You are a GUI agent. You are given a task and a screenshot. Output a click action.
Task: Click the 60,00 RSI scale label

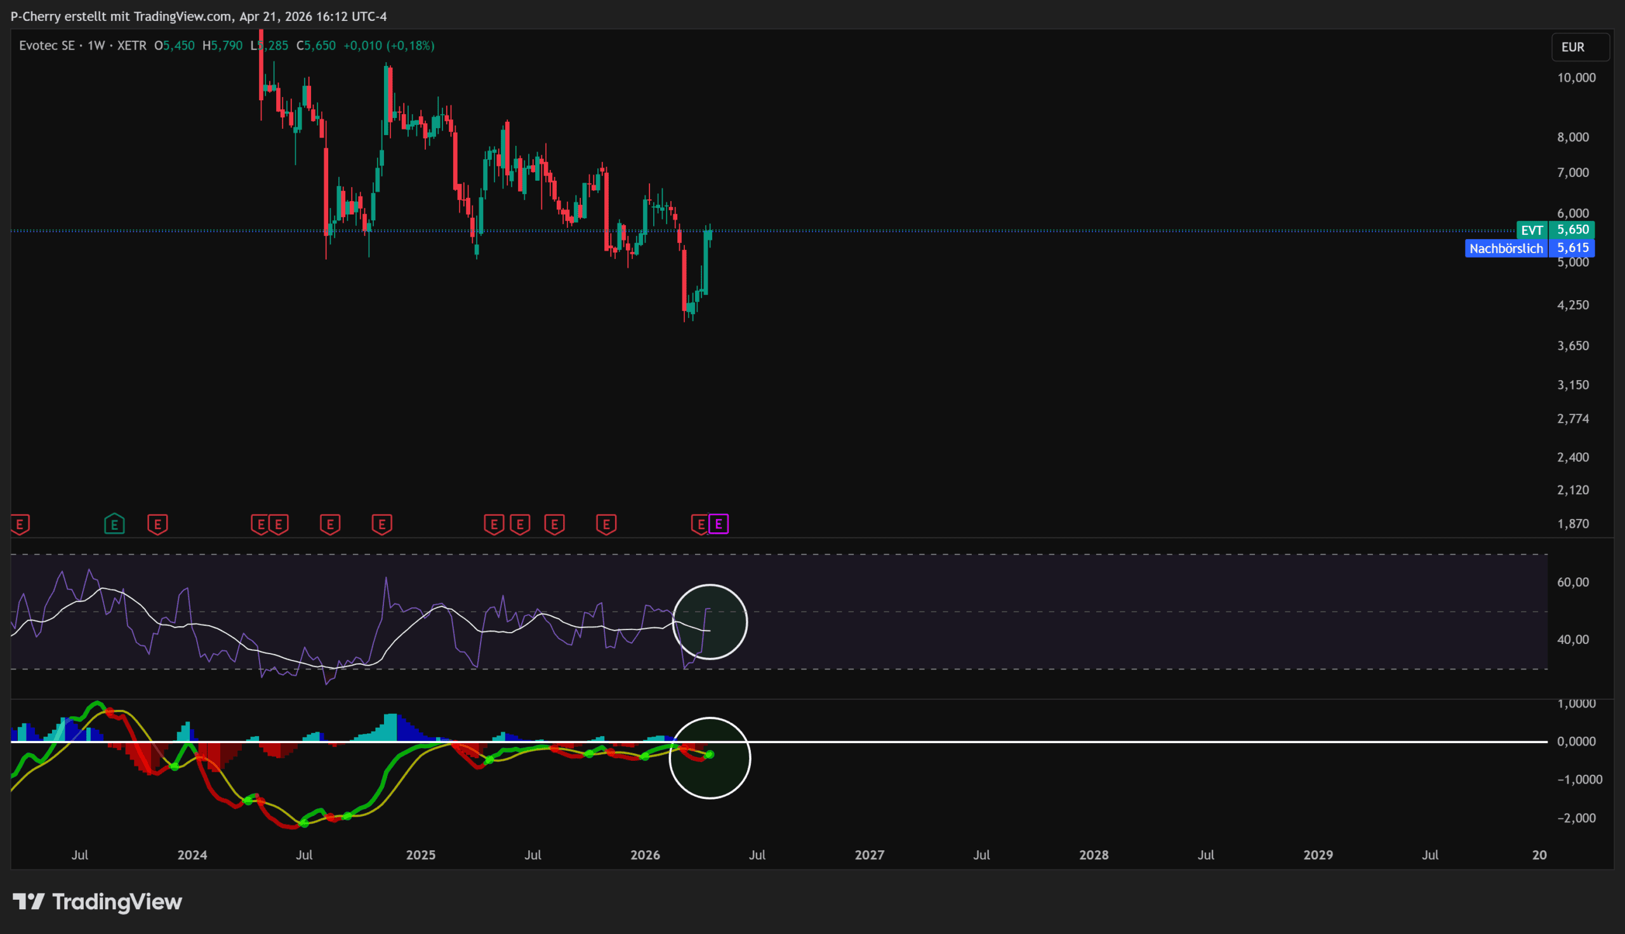[x=1572, y=582]
